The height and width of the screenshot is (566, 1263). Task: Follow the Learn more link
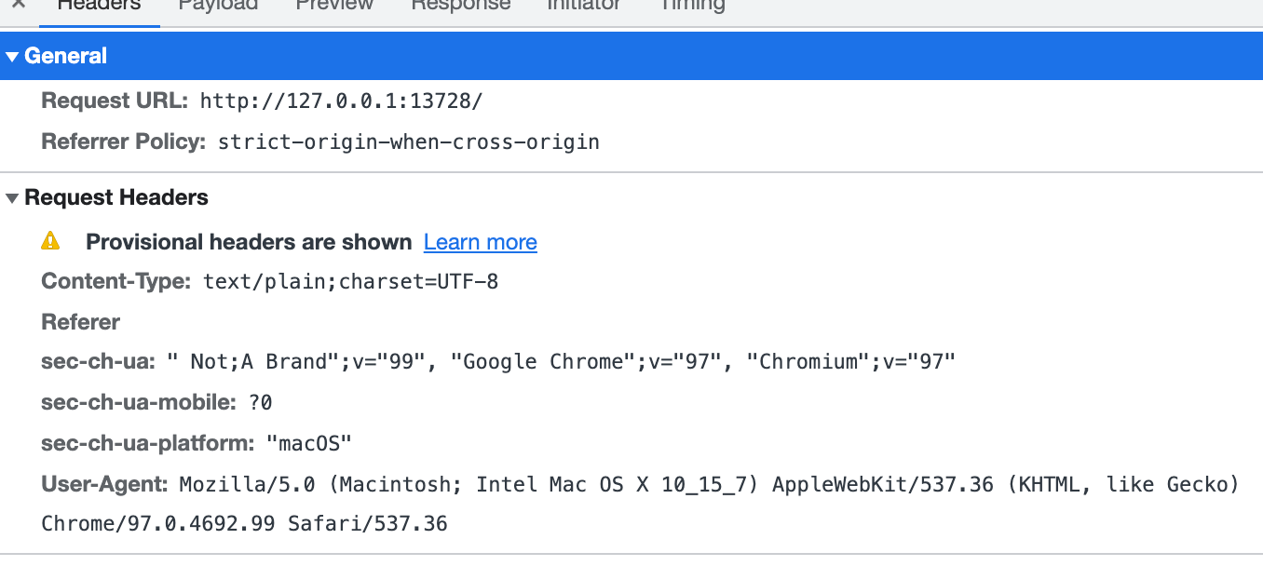tap(480, 242)
